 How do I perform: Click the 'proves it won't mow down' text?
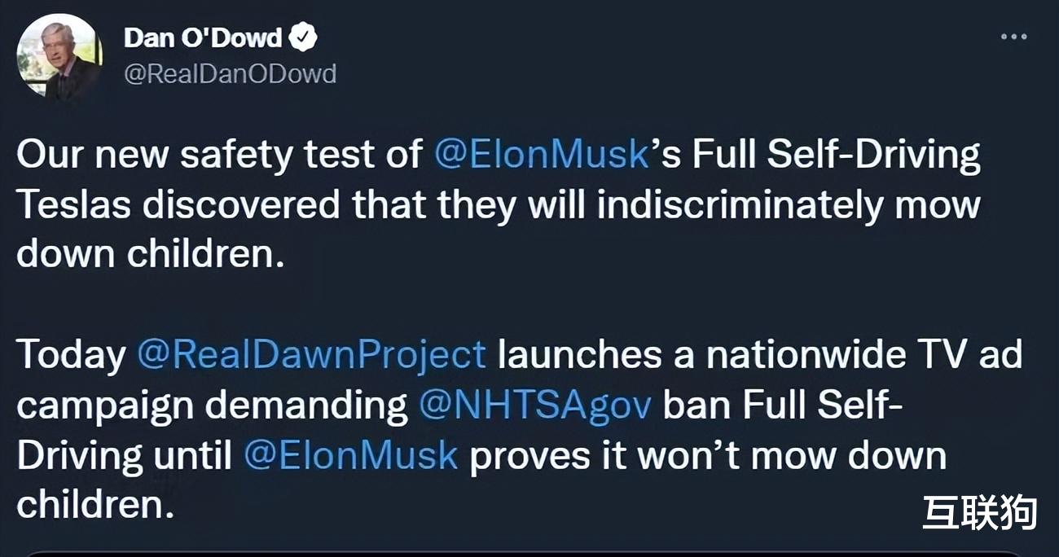(708, 454)
